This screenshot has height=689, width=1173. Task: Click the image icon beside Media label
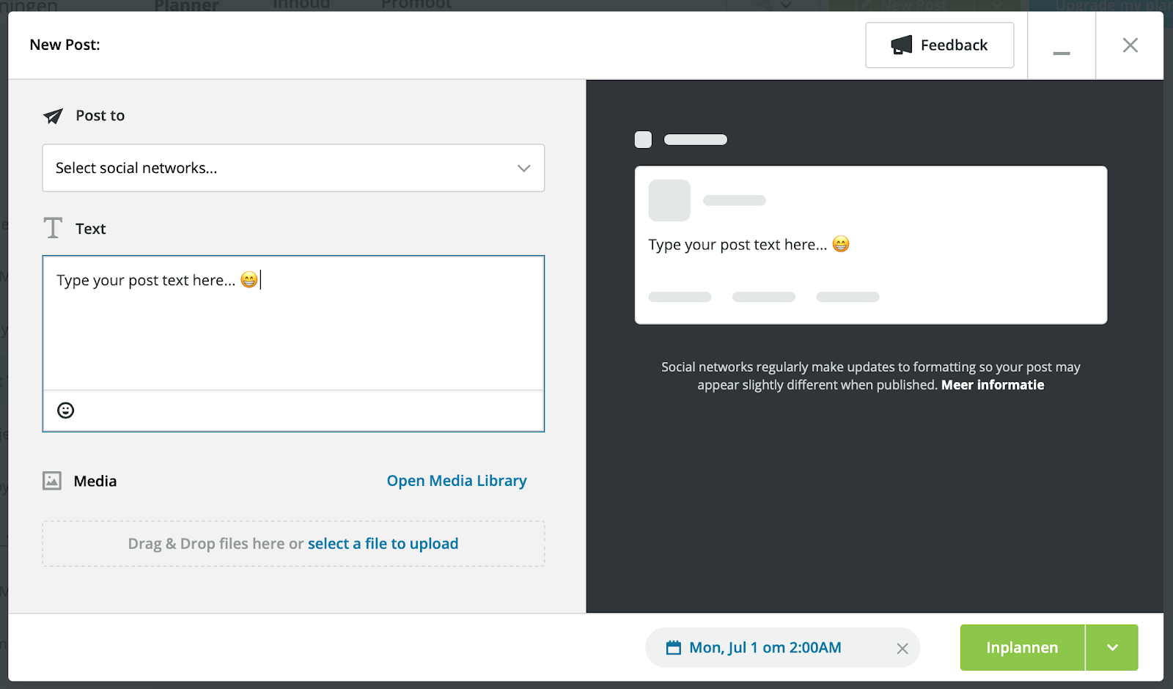52,481
